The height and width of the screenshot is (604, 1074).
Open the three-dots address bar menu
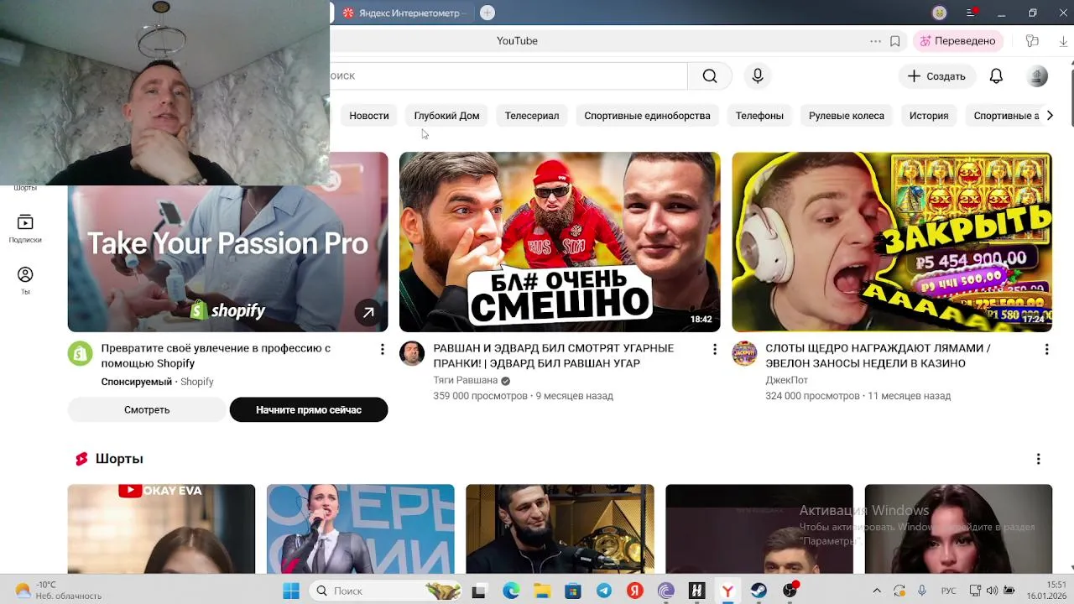coord(875,41)
